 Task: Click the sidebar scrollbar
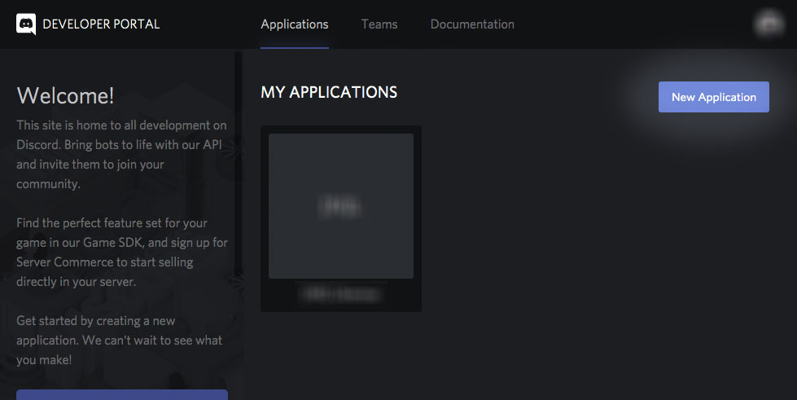click(238, 163)
